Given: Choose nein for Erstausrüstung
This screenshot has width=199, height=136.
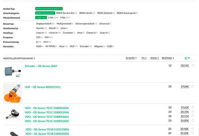Looking at the screenshot, I should coord(47,42).
